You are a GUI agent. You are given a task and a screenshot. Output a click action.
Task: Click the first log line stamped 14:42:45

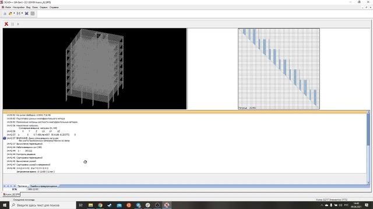coord(24,157)
